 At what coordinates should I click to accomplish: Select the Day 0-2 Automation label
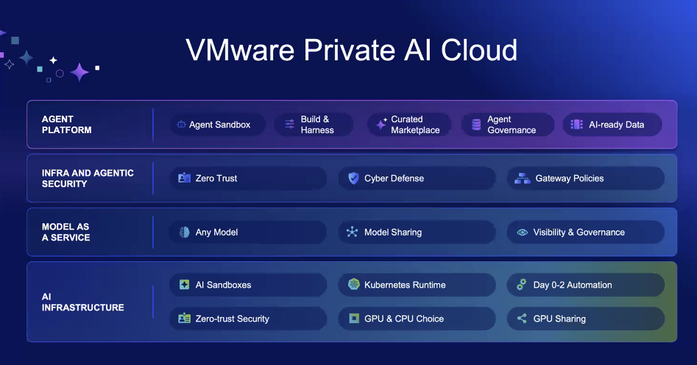click(x=573, y=285)
